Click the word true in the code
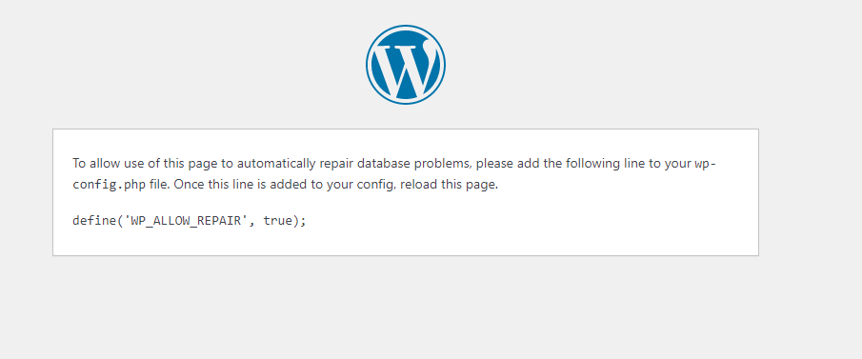Image resolution: width=862 pixels, height=359 pixels. point(277,221)
